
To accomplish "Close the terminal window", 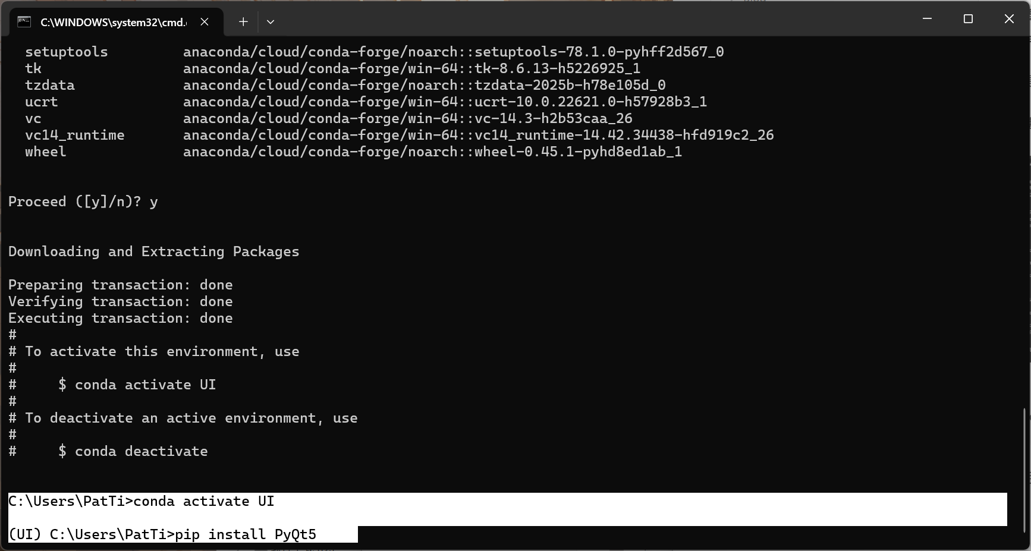I will click(x=1009, y=19).
